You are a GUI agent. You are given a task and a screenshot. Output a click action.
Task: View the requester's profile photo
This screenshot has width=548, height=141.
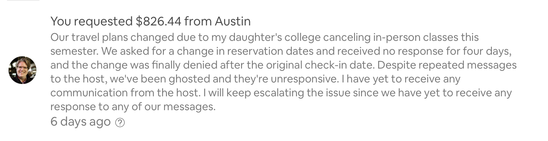coord(22,70)
